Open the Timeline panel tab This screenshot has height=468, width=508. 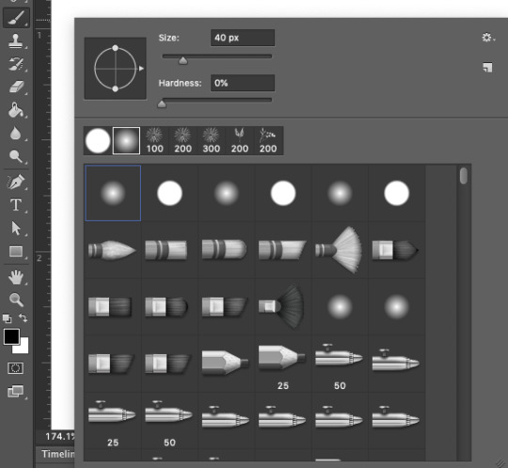click(57, 454)
